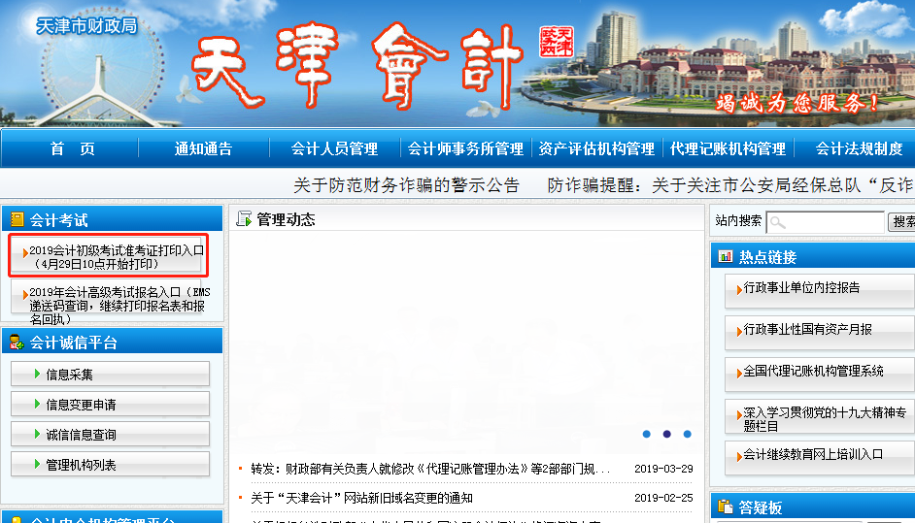Click the 答疑板 panel icon
This screenshot has width=915, height=523.
(x=725, y=507)
